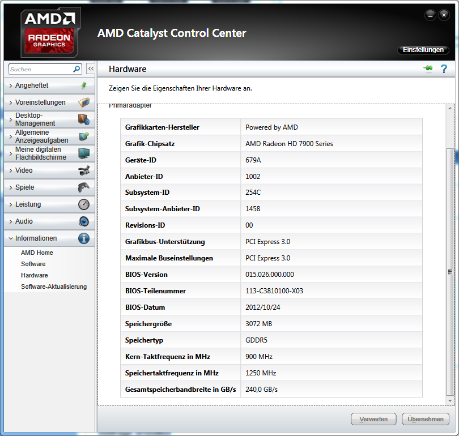459x436 pixels.
Task: Open the Software information page
Action: click(x=33, y=264)
